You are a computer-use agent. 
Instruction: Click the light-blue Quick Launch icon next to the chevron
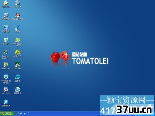tap(25, 114)
